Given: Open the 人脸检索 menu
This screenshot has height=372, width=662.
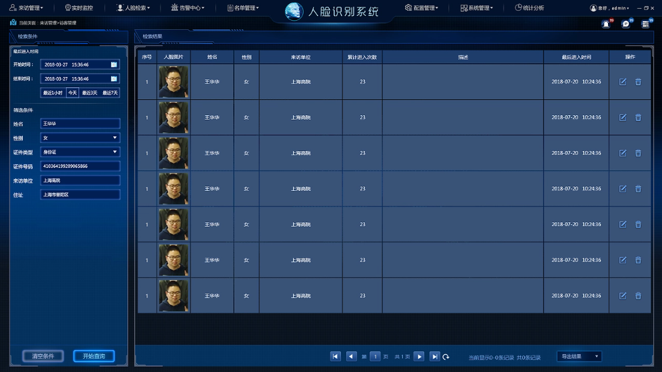Looking at the screenshot, I should (x=133, y=8).
